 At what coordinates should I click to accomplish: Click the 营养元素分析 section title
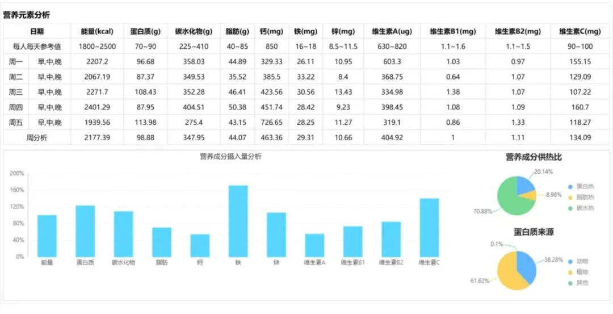pos(26,15)
